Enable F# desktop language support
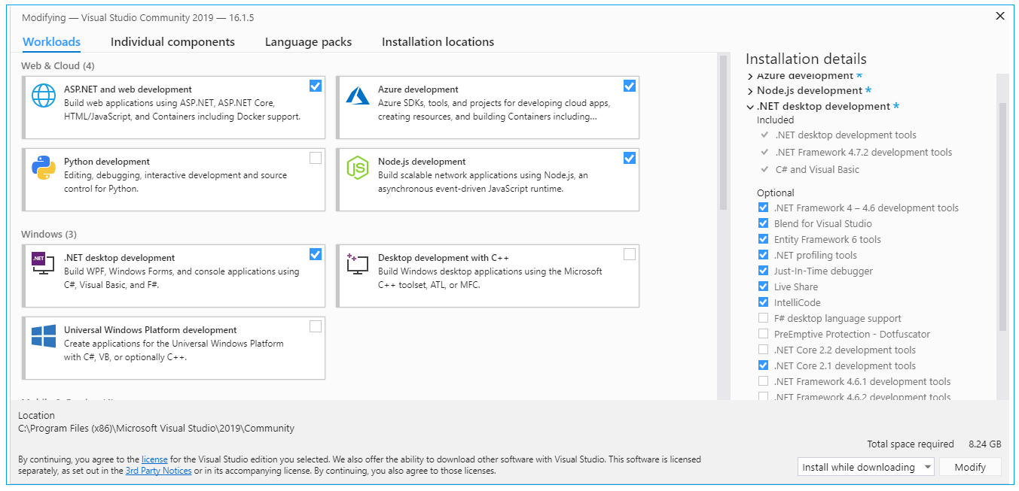Screen dimensions: 1019x491 pyautogui.click(x=764, y=318)
